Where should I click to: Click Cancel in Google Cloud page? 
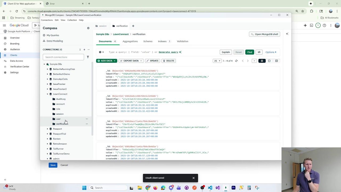(64, 165)
